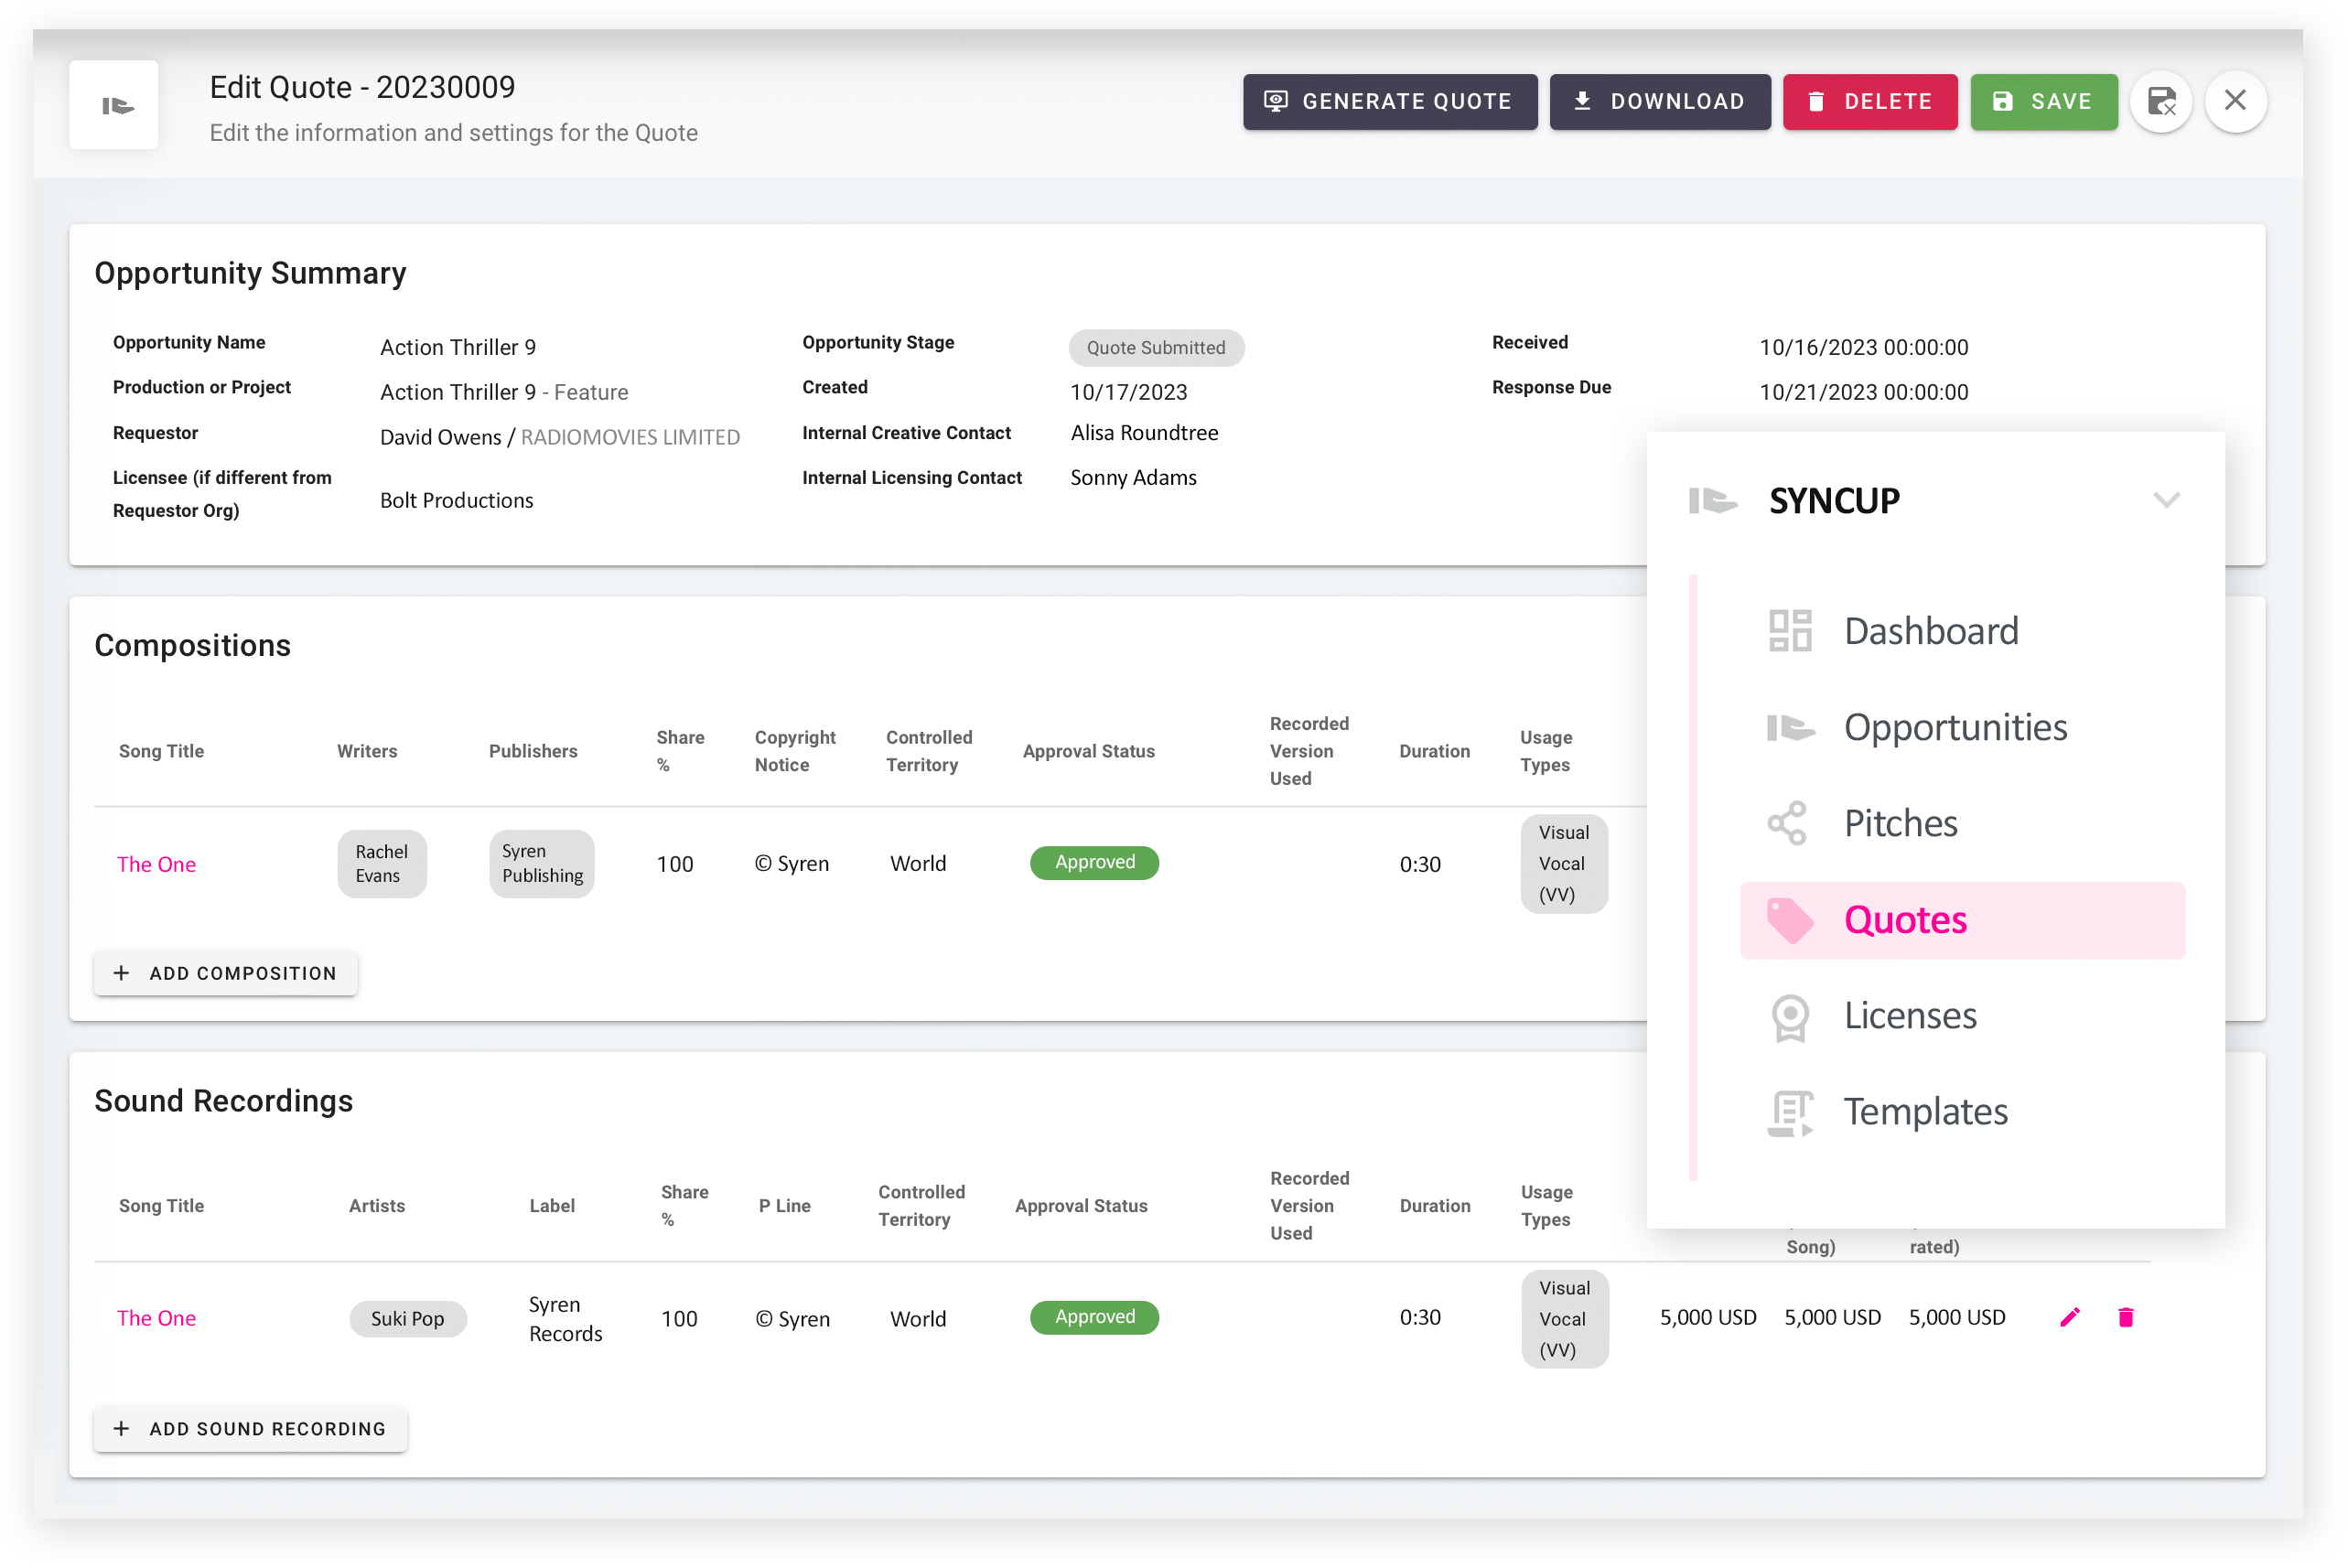Download the quote

click(x=1659, y=102)
